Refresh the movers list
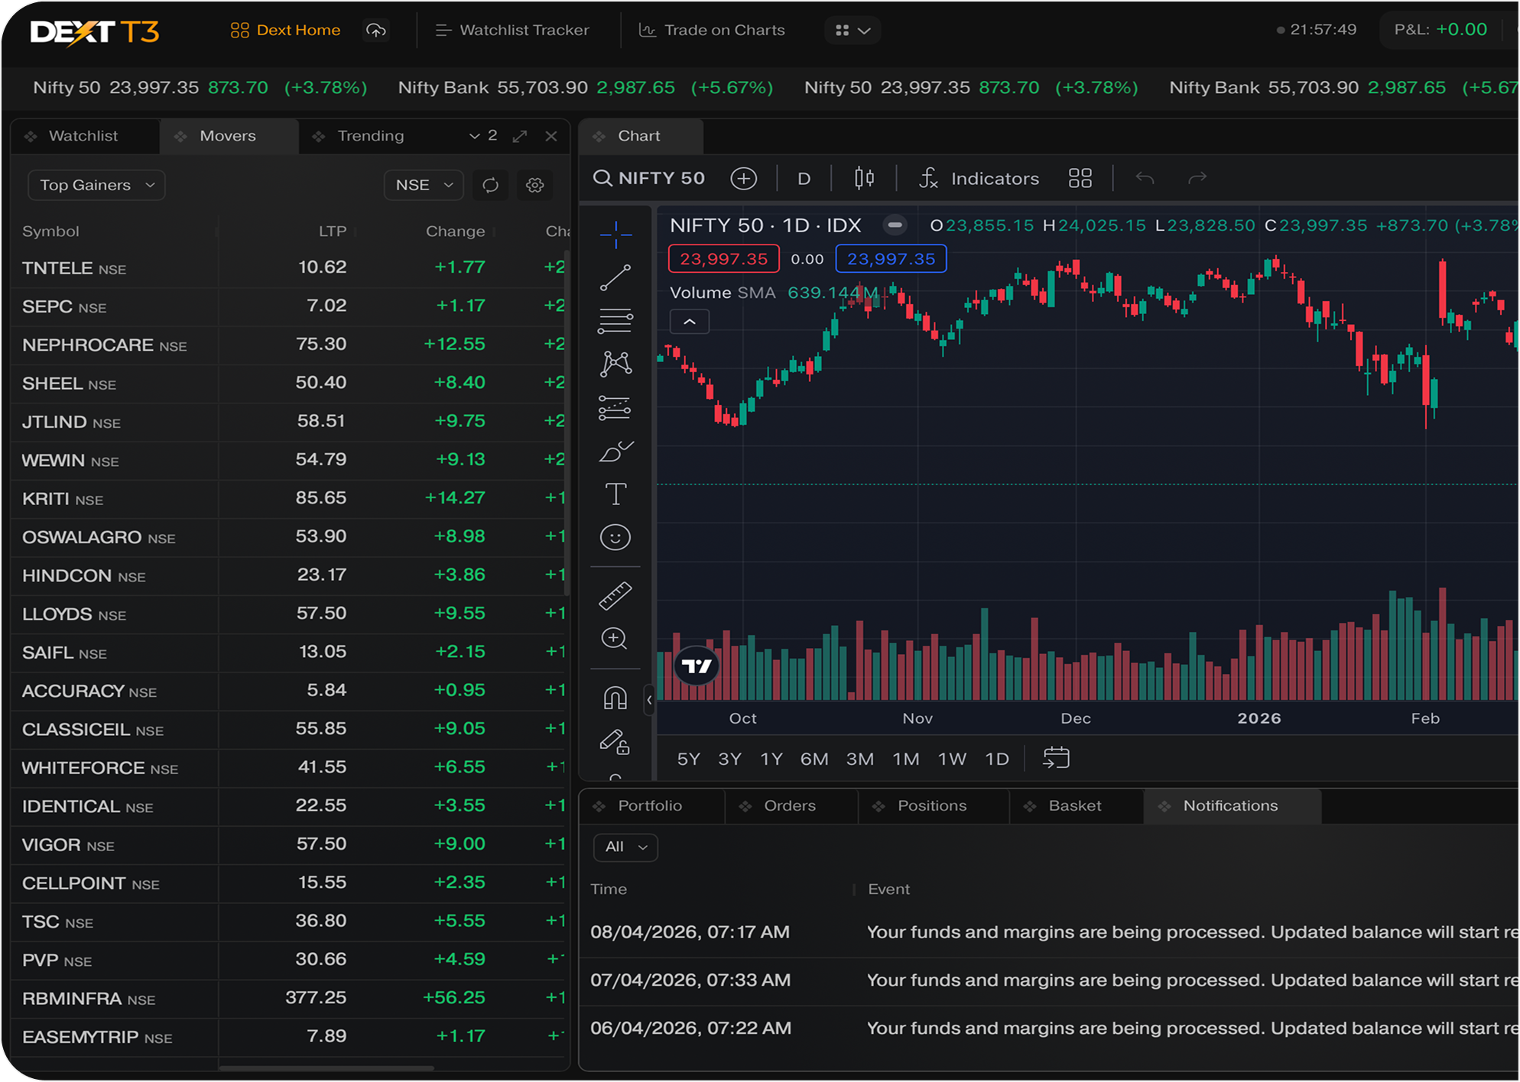This screenshot has width=1520, height=1082. (x=490, y=186)
